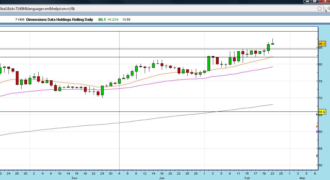The width and height of the screenshot is (330, 180).
Task: Bookmark this page with the star icon
Action: pos(319,8)
